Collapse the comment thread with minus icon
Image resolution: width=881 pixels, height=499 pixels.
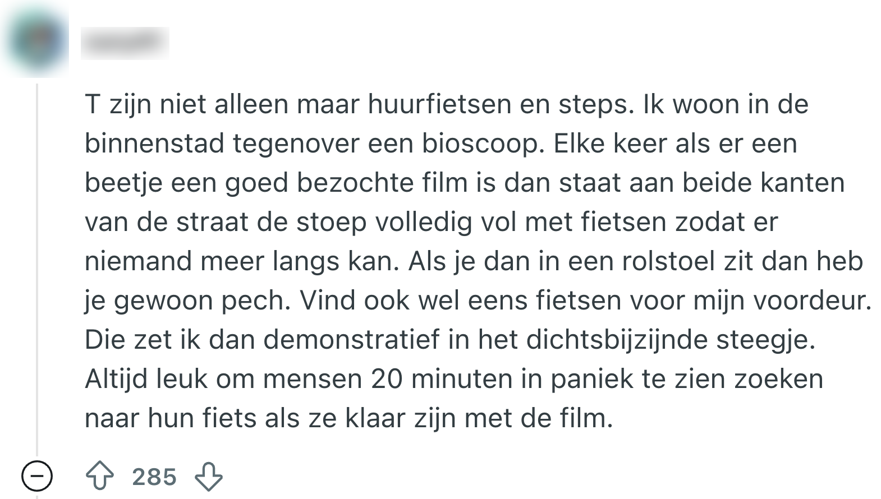tap(37, 477)
